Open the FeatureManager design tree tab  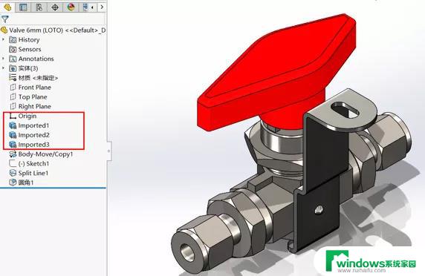click(7, 7)
